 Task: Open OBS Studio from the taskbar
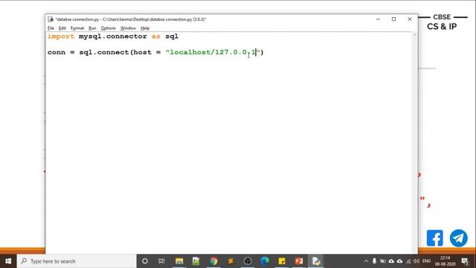(248, 261)
